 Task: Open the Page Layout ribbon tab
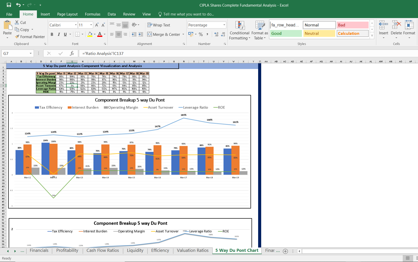tap(67, 14)
